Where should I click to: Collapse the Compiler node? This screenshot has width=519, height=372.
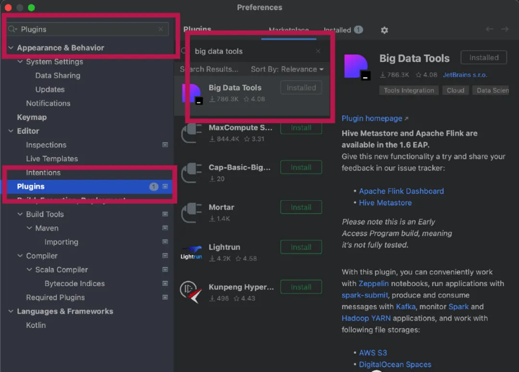[20, 256]
